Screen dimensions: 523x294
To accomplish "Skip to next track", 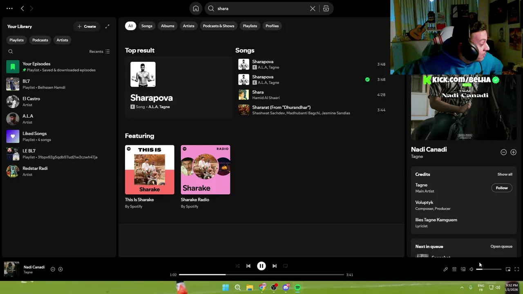I will click(x=275, y=266).
